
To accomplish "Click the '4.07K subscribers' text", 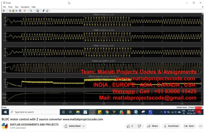I will (x=18, y=128).
